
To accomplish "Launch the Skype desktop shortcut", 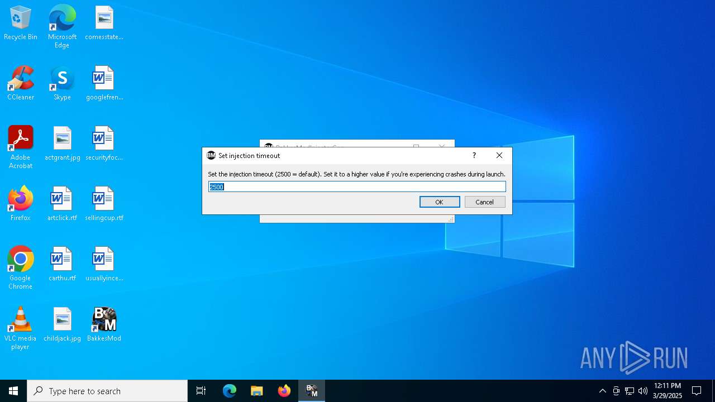I will [62, 84].
